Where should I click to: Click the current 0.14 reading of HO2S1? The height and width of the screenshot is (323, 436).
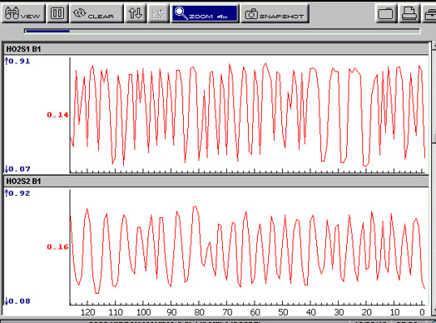click(57, 115)
